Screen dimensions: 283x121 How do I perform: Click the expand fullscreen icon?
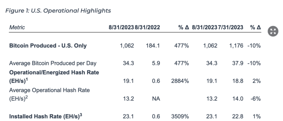(x=273, y=31)
